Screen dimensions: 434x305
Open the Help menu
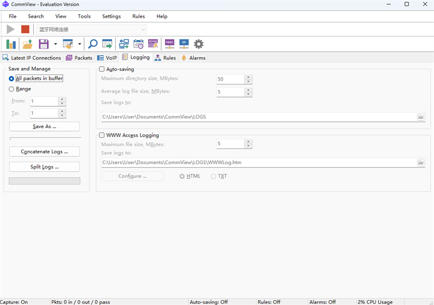[162, 16]
